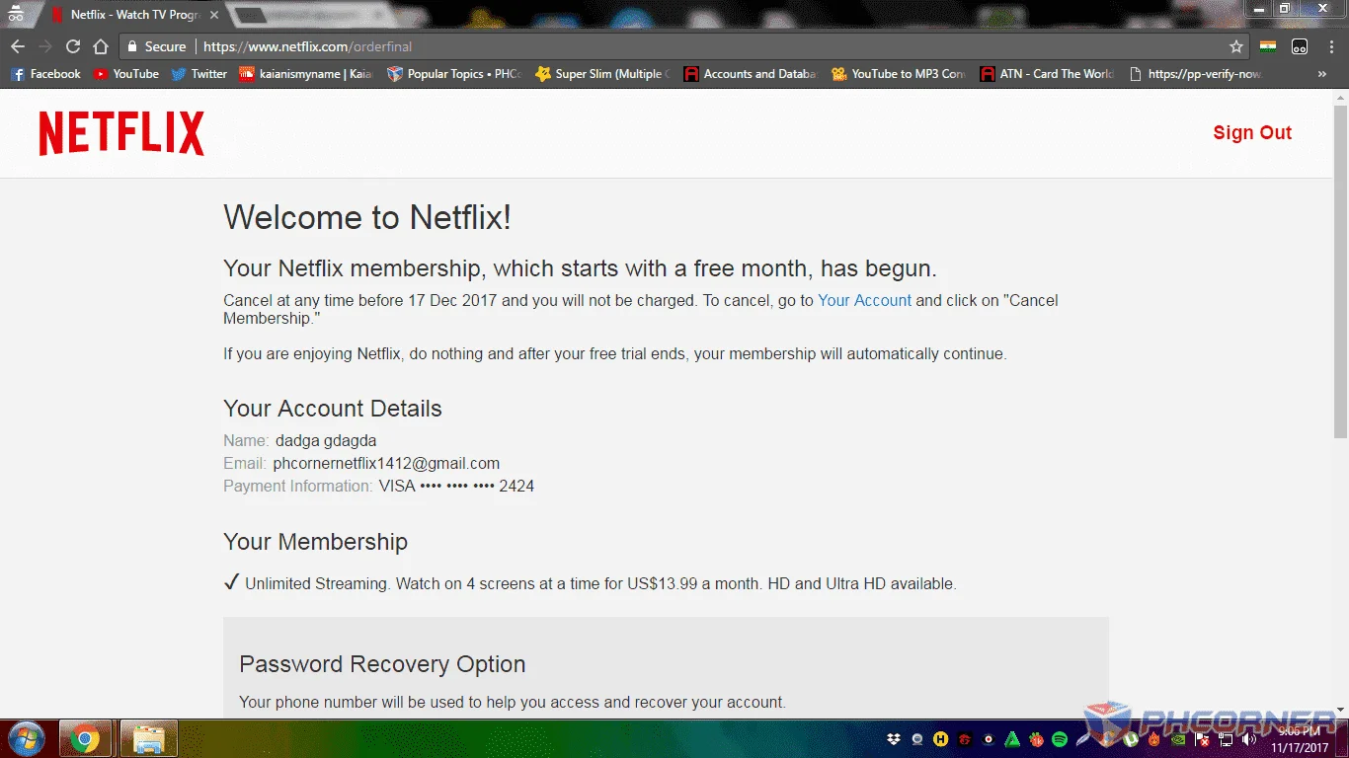Click the NVIDIA tray icon
This screenshot has height=758, width=1349.
1178,739
